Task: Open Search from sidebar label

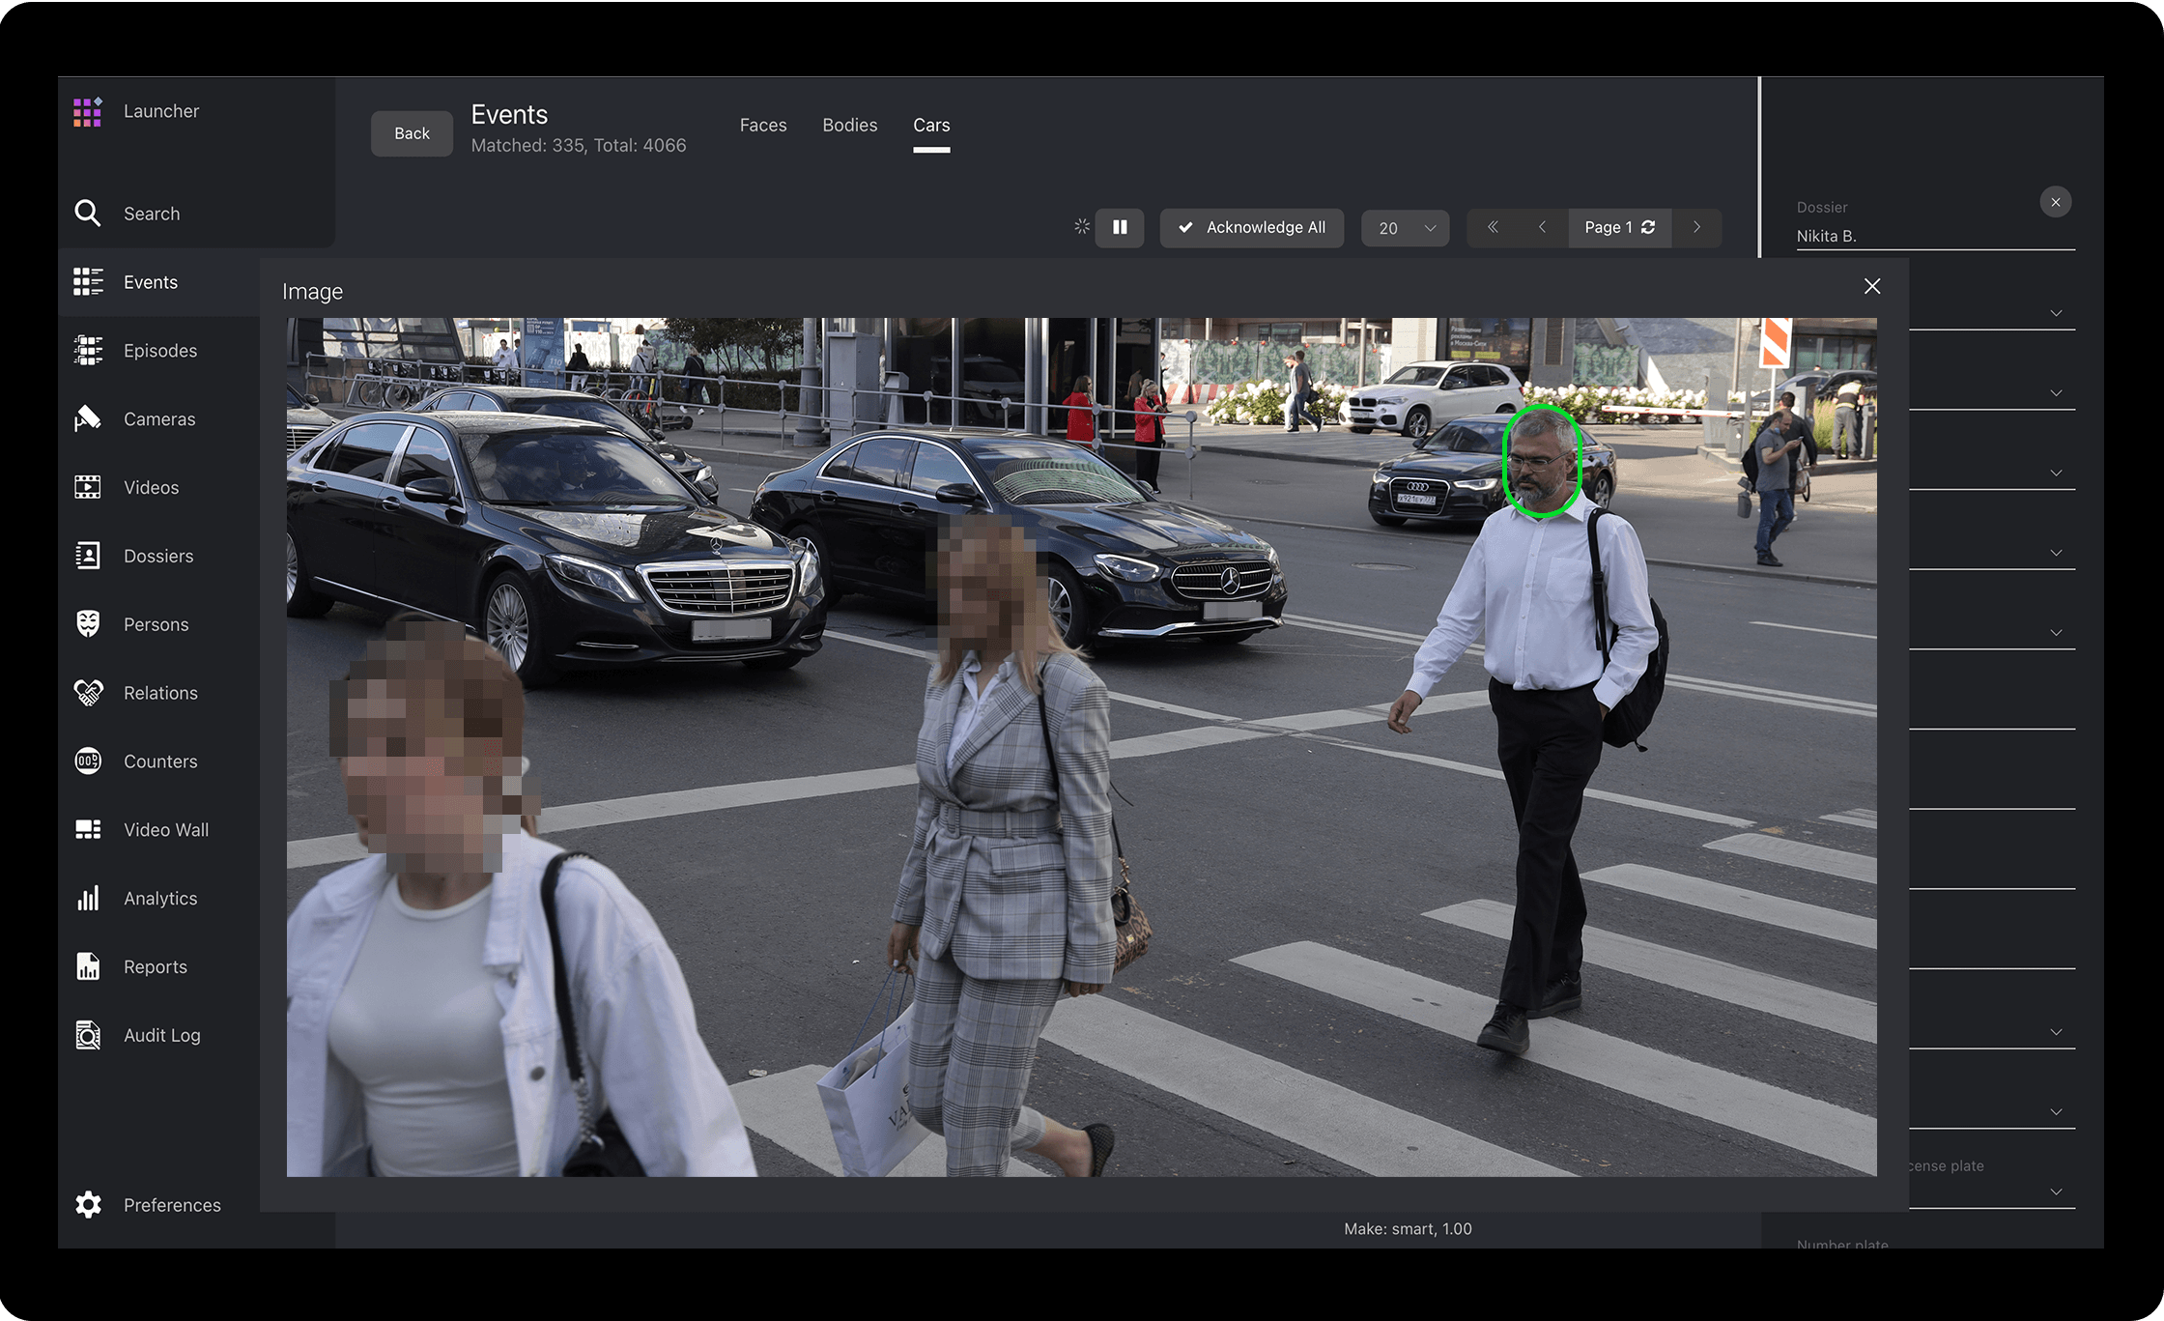Action: [x=152, y=214]
